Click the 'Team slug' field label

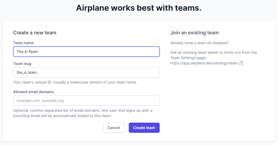tap(22, 64)
